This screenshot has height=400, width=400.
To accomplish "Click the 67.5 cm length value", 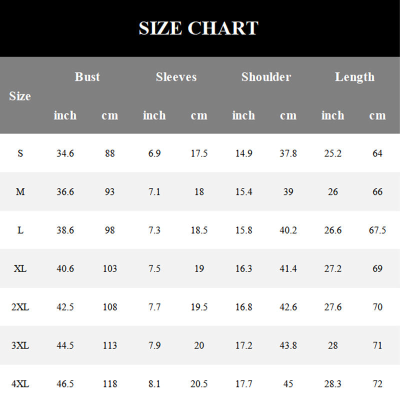I will 377,230.
